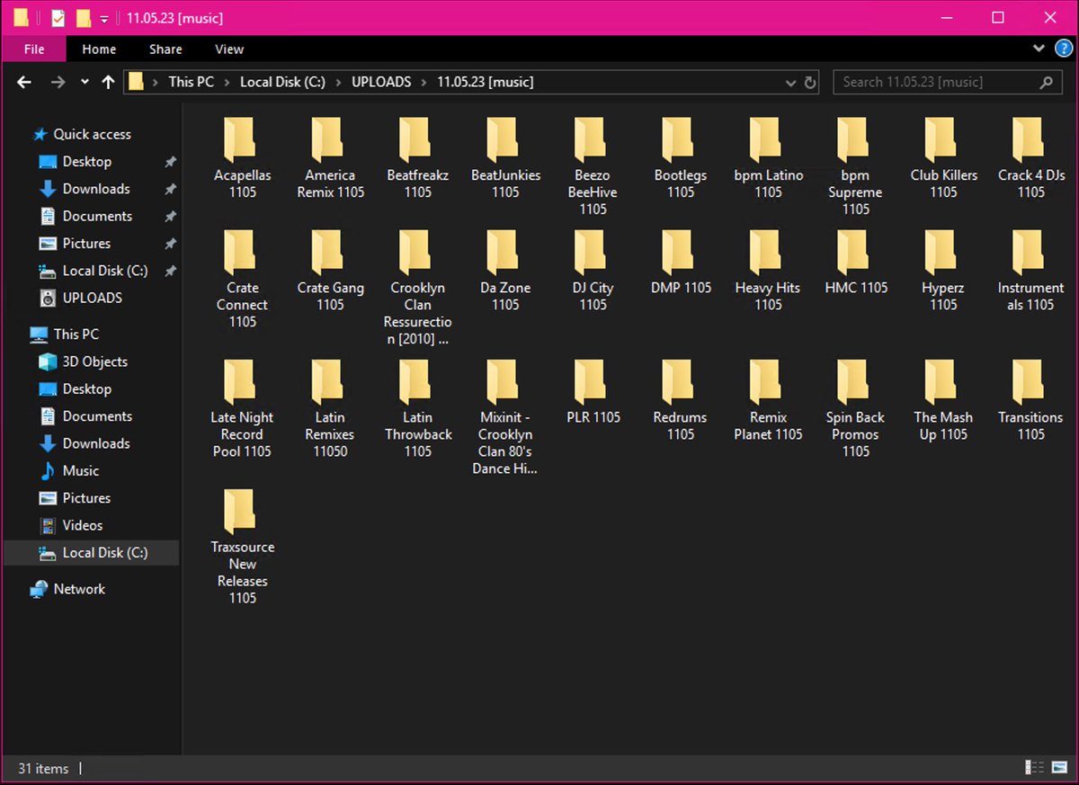Click the PLR 1105 folder
This screenshot has width=1079, height=785.
[593, 392]
